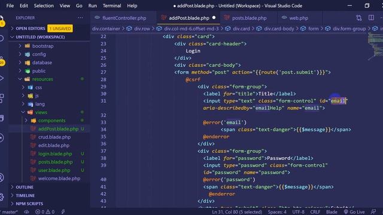Open the Search view in activity bar
The image size is (383, 215).
1,38
